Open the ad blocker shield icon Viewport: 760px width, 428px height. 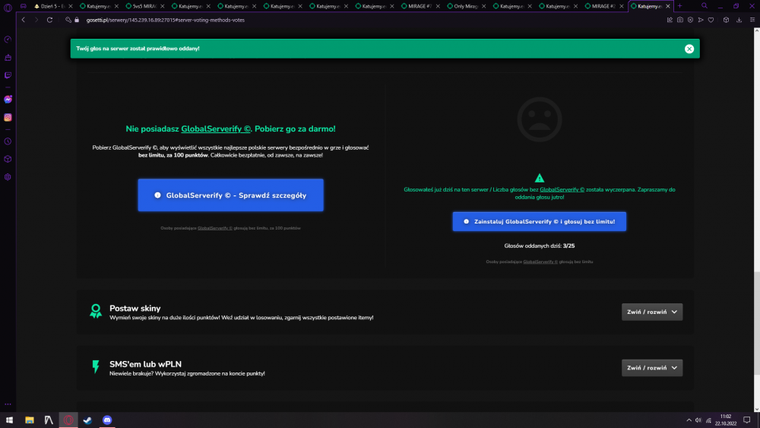tap(690, 20)
